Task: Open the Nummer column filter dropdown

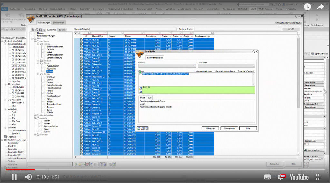Action: click(x=122, y=33)
